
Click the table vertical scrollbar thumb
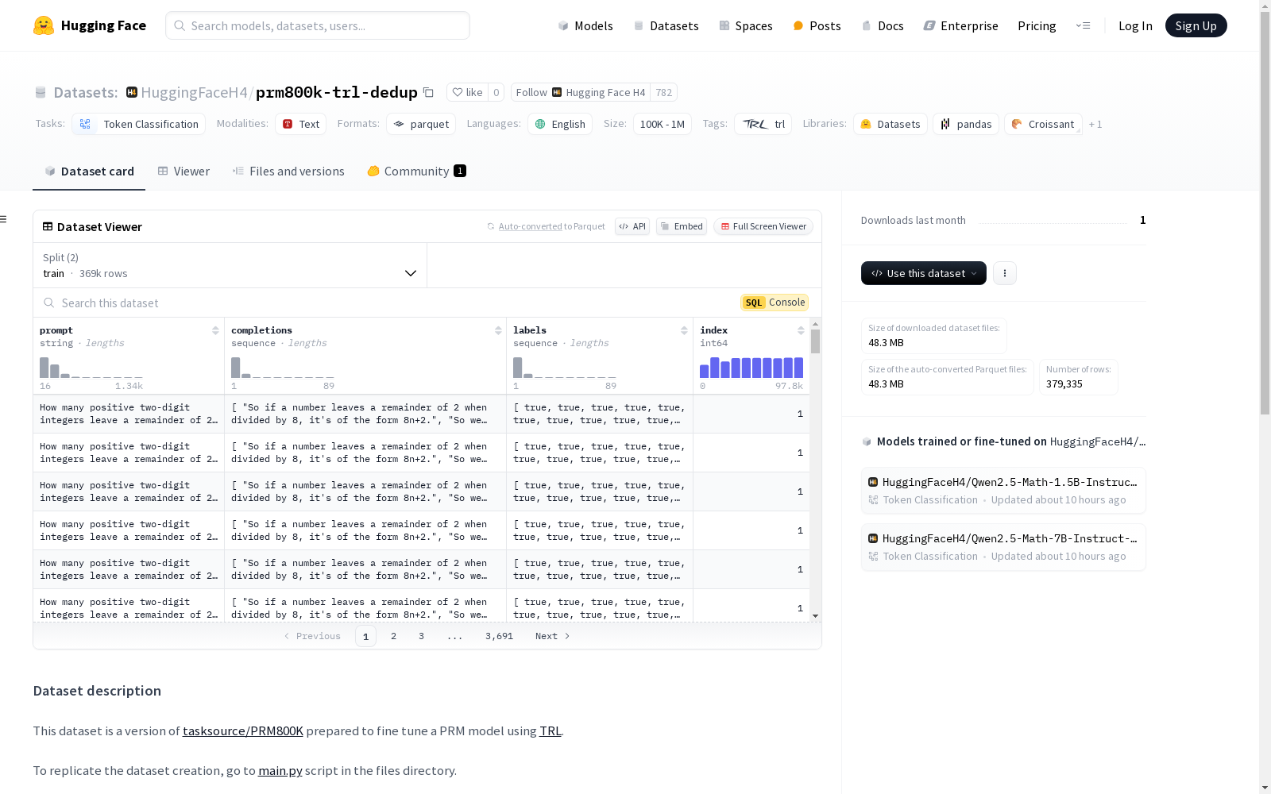pyautogui.click(x=815, y=341)
